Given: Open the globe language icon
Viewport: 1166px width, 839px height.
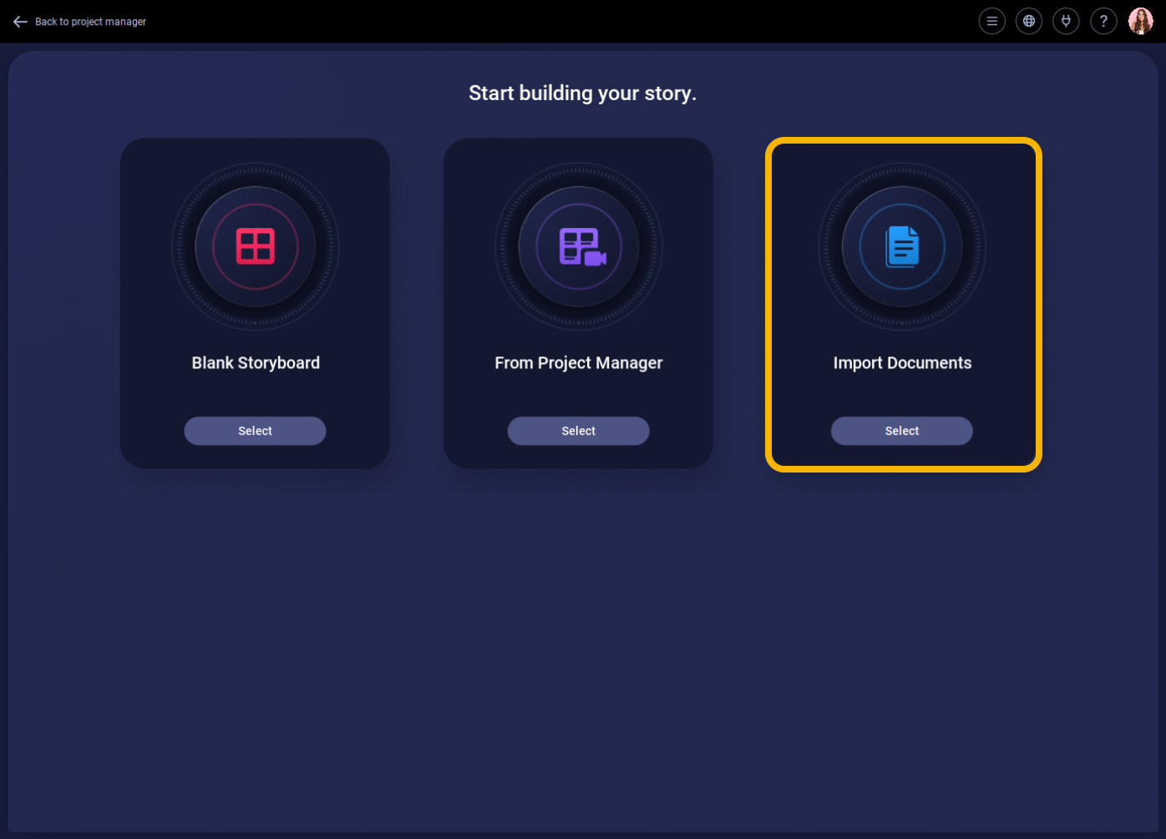Looking at the screenshot, I should [1029, 22].
